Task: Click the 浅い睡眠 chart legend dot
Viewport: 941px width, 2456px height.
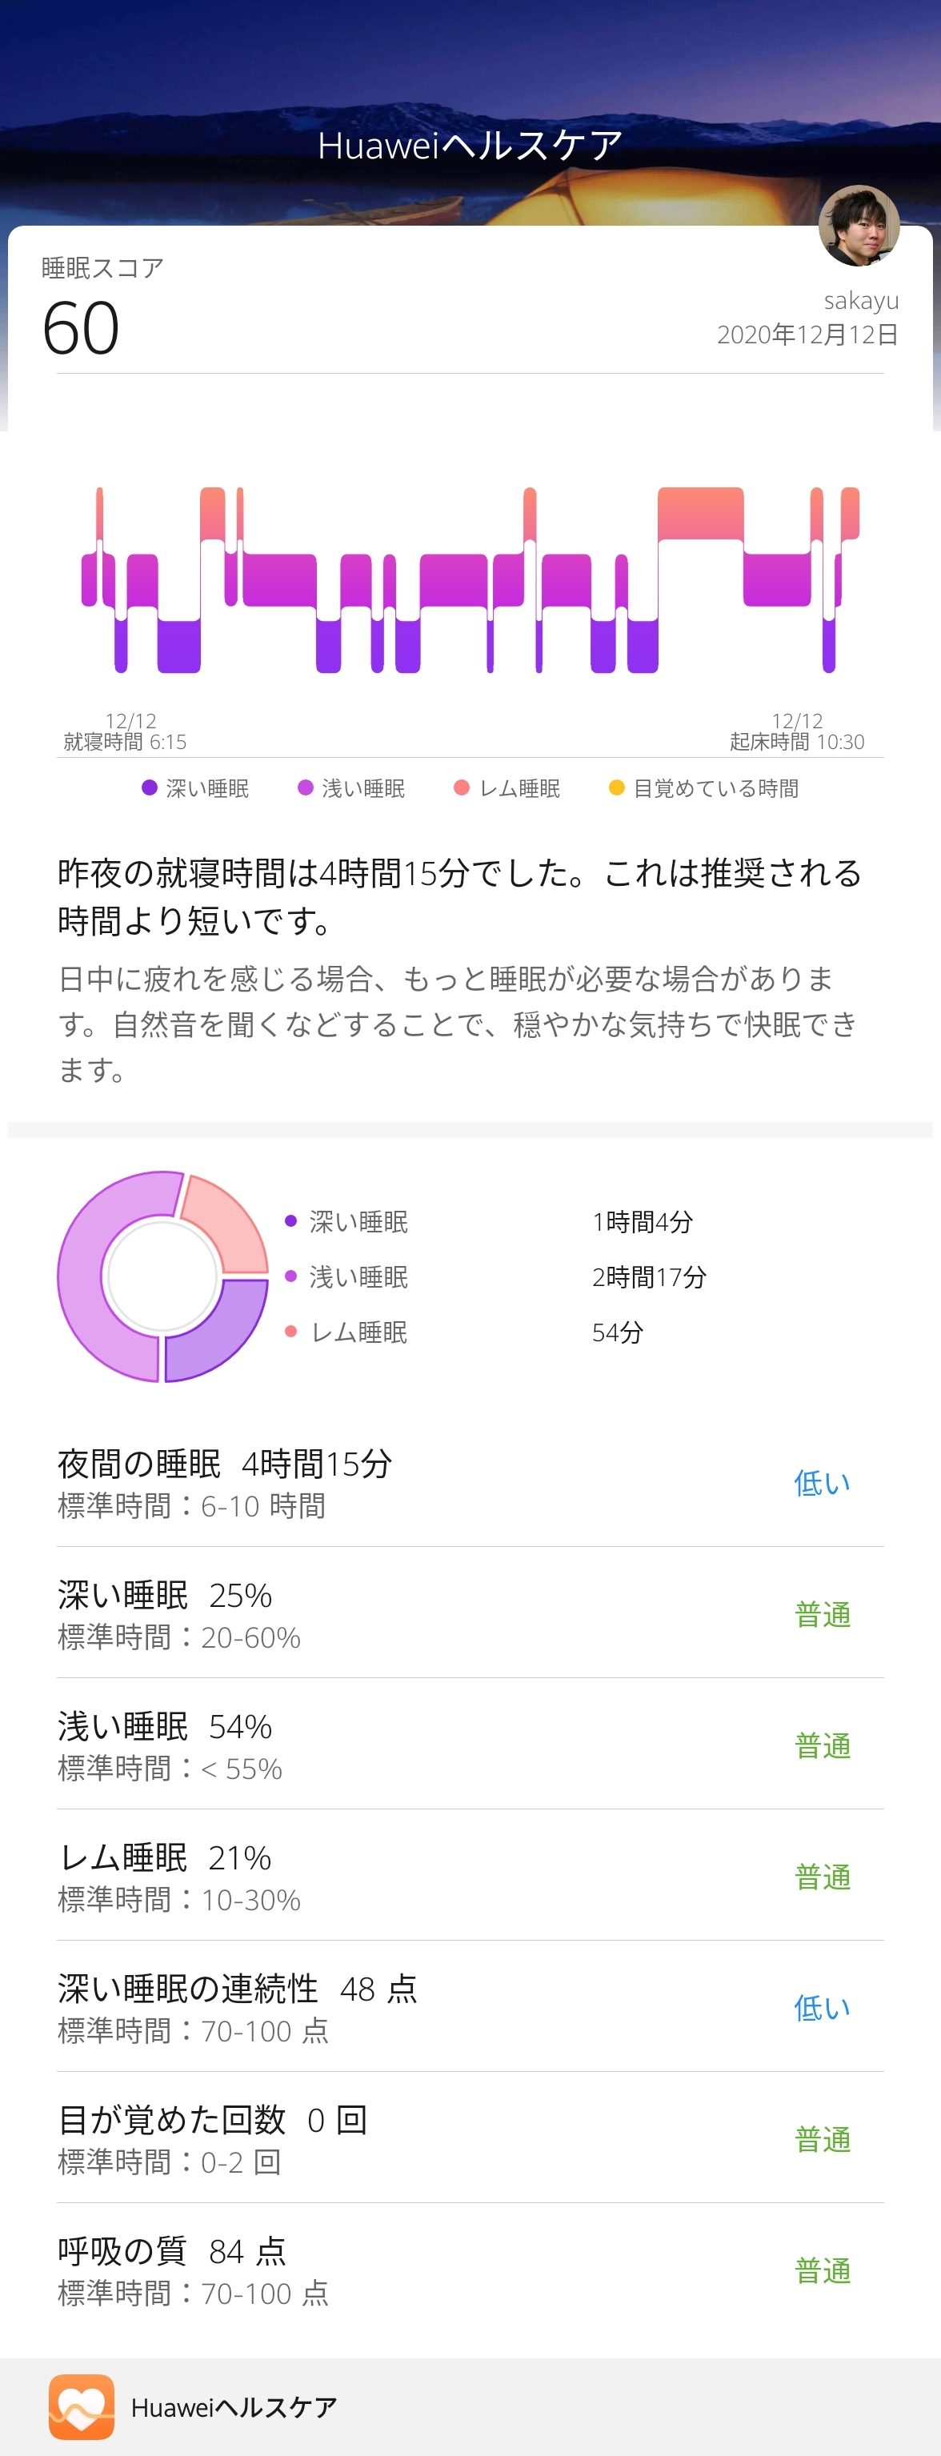Action: coord(305,787)
